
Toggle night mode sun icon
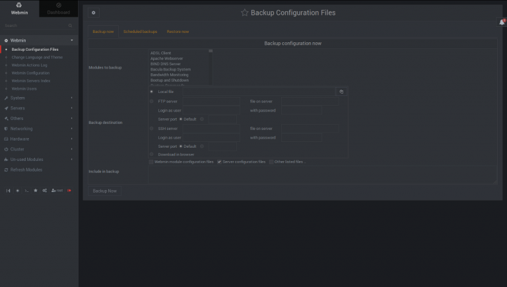pos(18,190)
